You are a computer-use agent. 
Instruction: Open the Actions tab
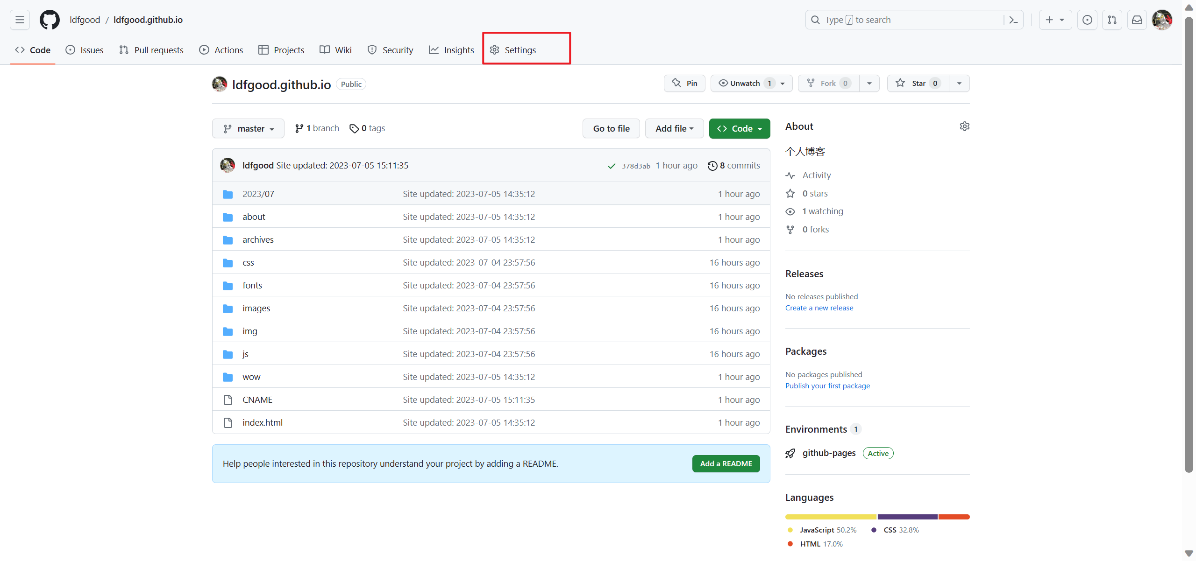tap(221, 50)
